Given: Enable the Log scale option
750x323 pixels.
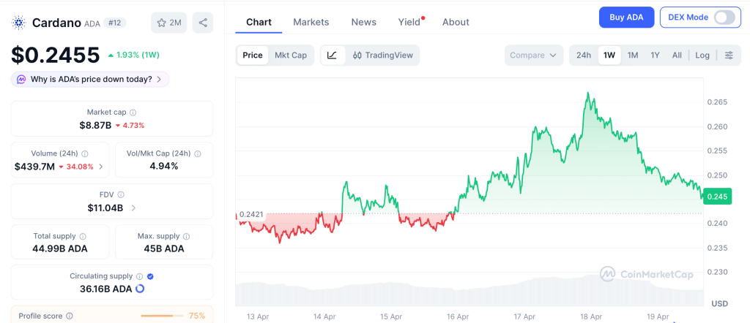Looking at the screenshot, I should [702, 56].
